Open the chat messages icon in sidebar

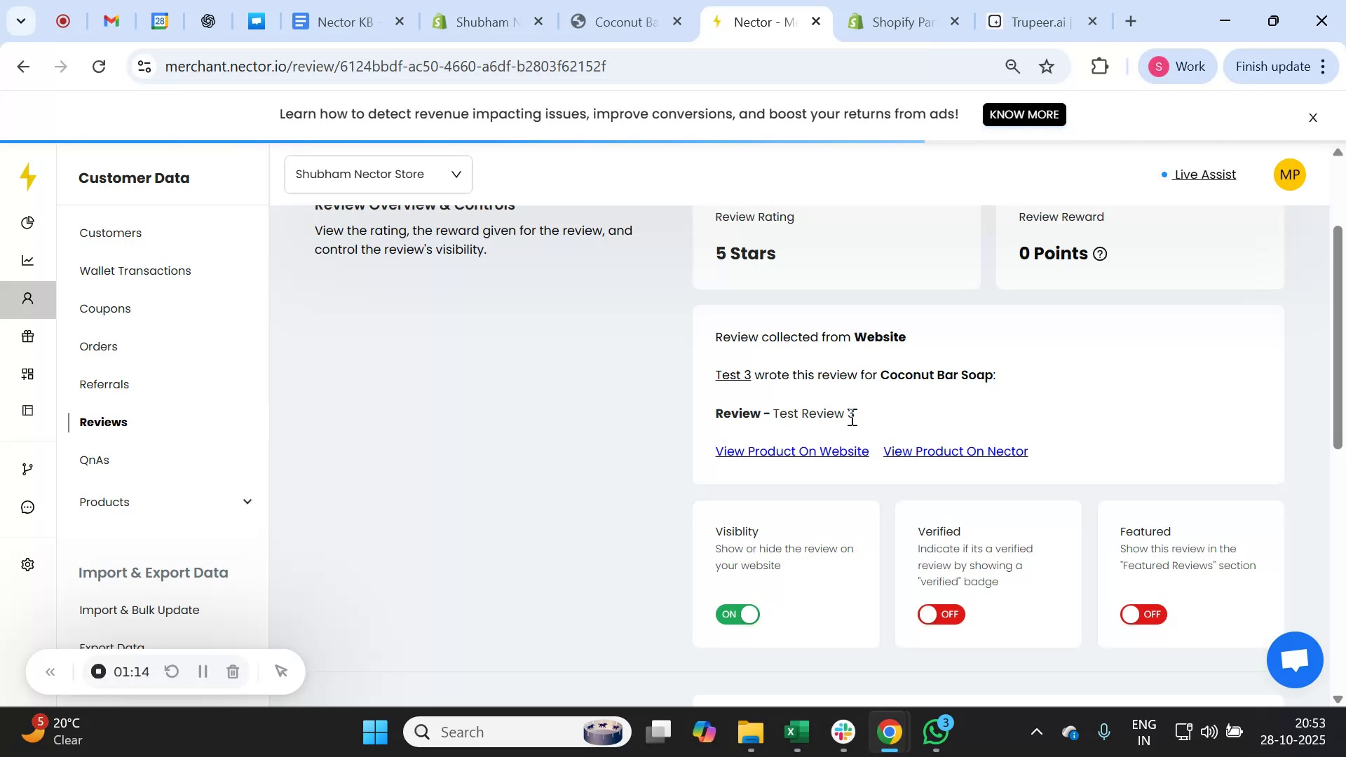point(27,506)
